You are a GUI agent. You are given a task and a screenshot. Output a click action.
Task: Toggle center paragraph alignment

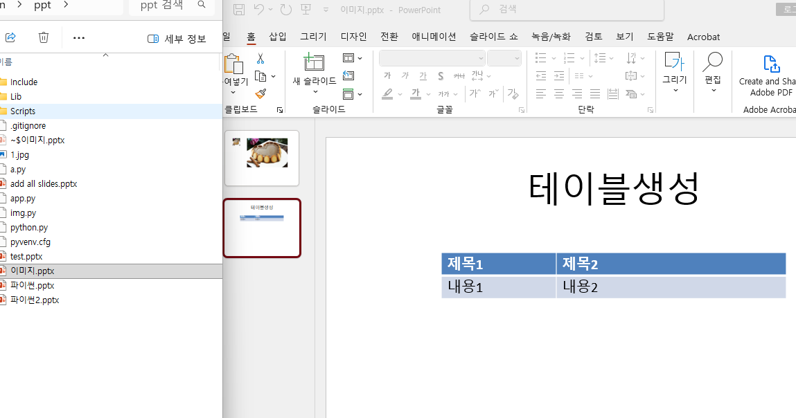click(x=559, y=93)
